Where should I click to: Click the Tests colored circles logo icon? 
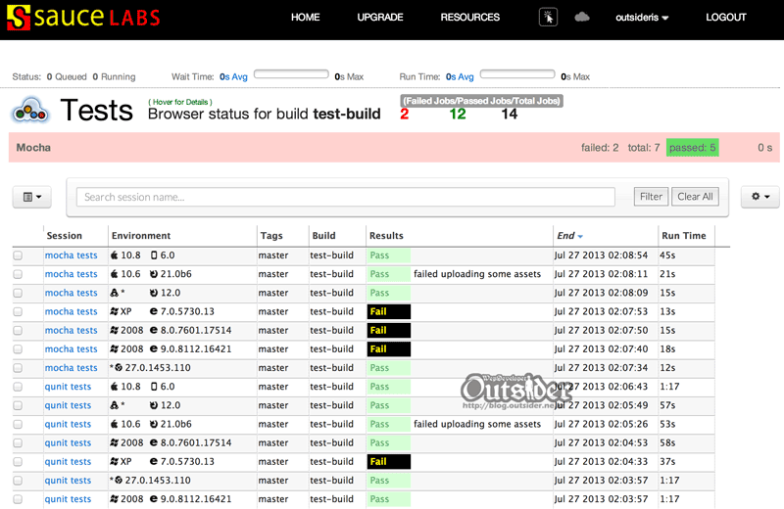(31, 111)
